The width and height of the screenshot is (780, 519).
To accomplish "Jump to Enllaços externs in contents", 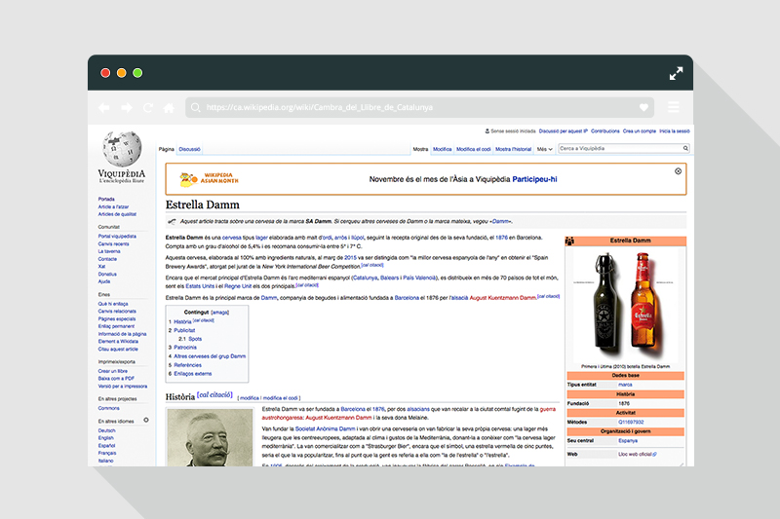I will (x=192, y=374).
